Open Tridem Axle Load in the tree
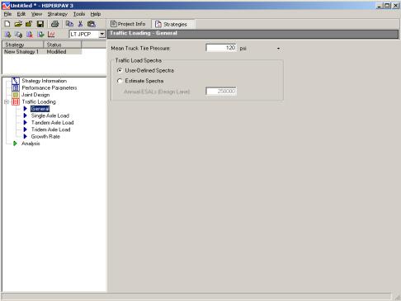Image resolution: width=401 pixels, height=301 pixels. click(x=50, y=129)
